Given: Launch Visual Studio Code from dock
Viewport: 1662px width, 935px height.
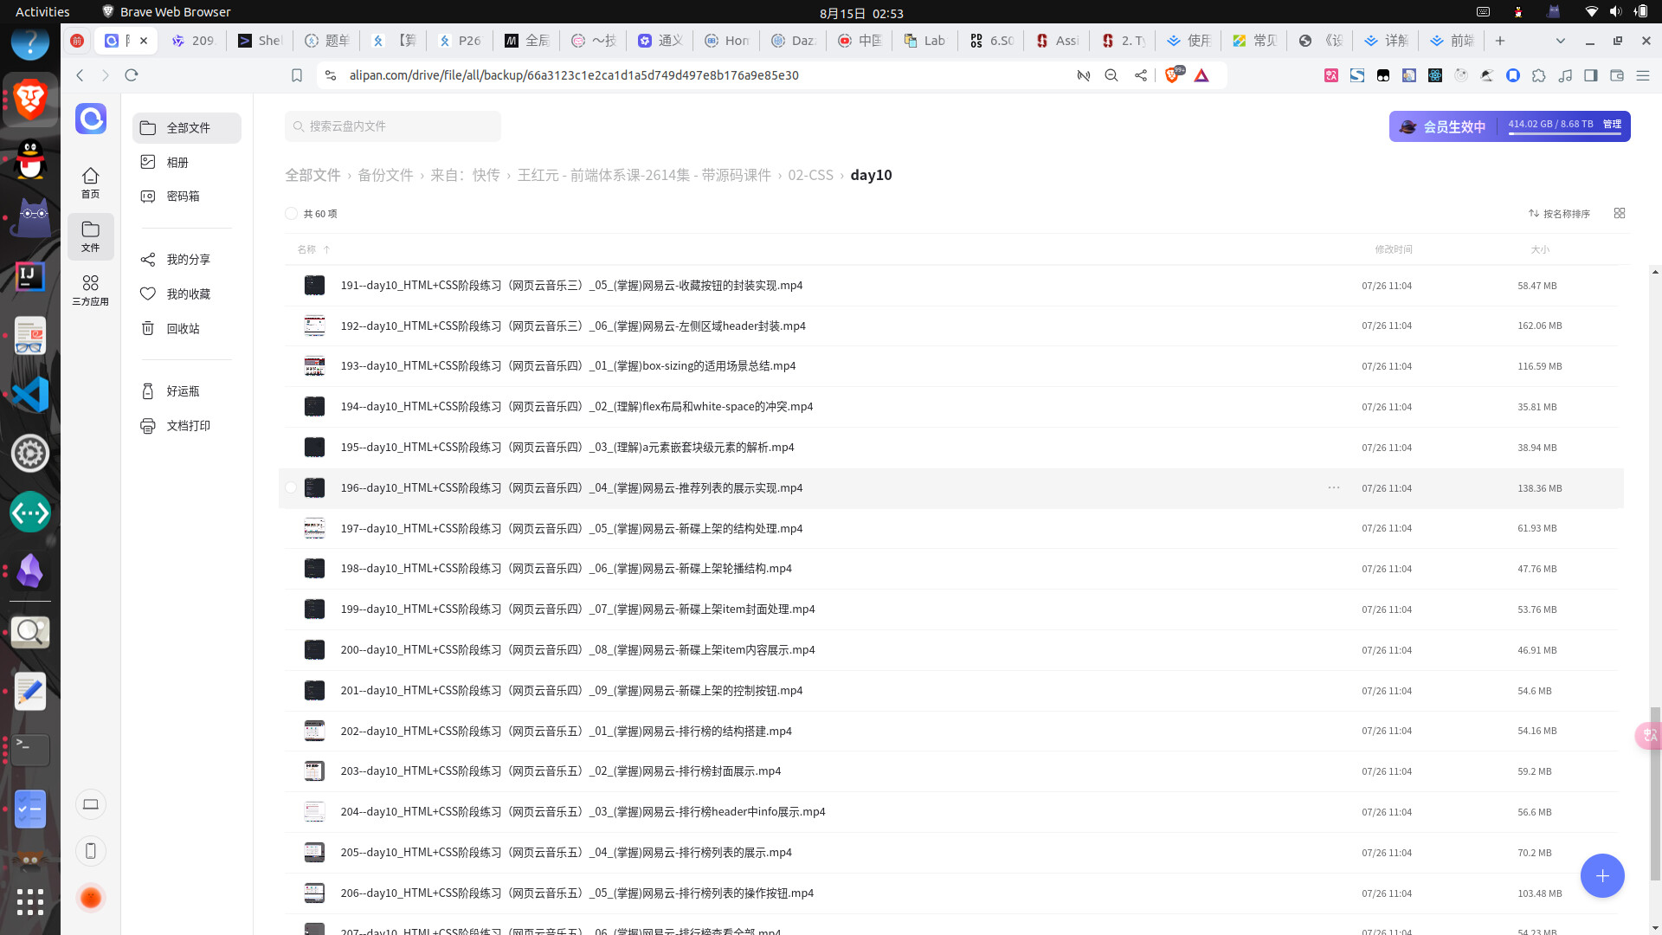Looking at the screenshot, I should (30, 395).
